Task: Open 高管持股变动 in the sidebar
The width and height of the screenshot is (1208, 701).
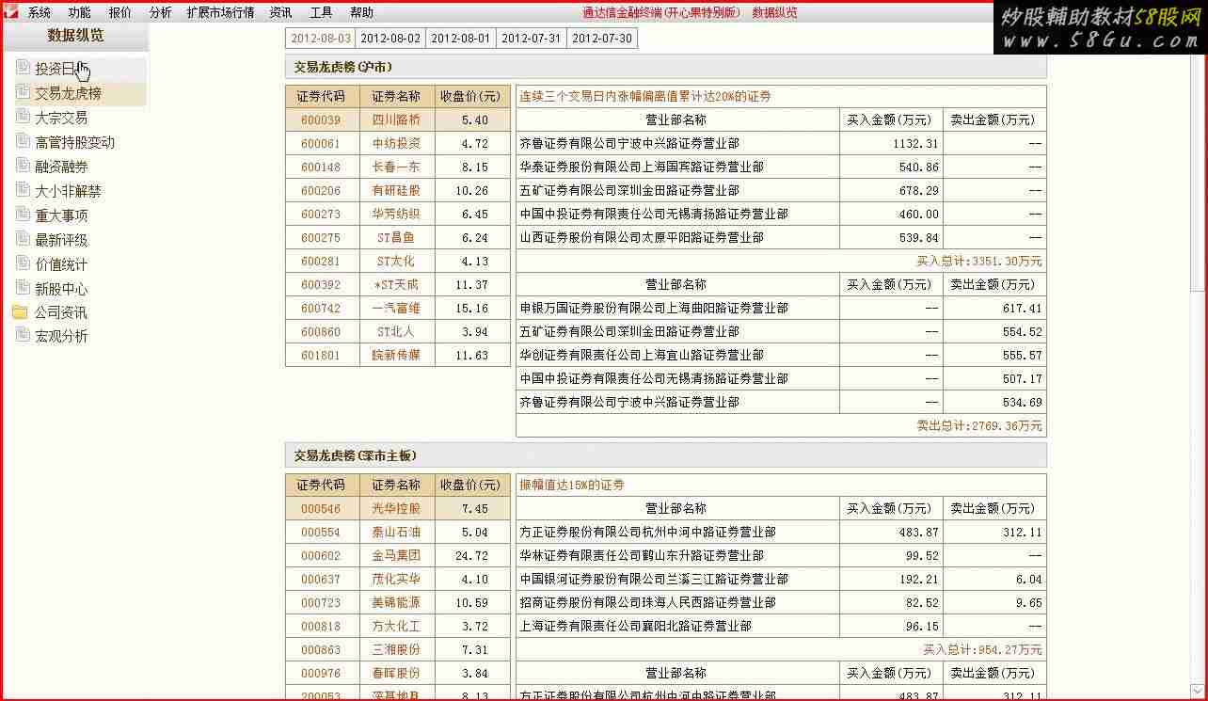Action: tap(75, 142)
